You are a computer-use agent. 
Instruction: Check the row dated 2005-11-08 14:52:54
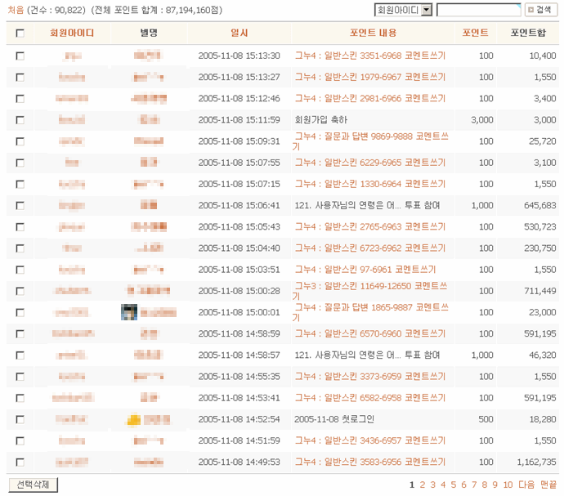point(20,419)
